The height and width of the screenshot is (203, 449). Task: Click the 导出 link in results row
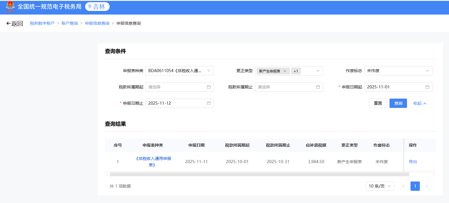[413, 162]
